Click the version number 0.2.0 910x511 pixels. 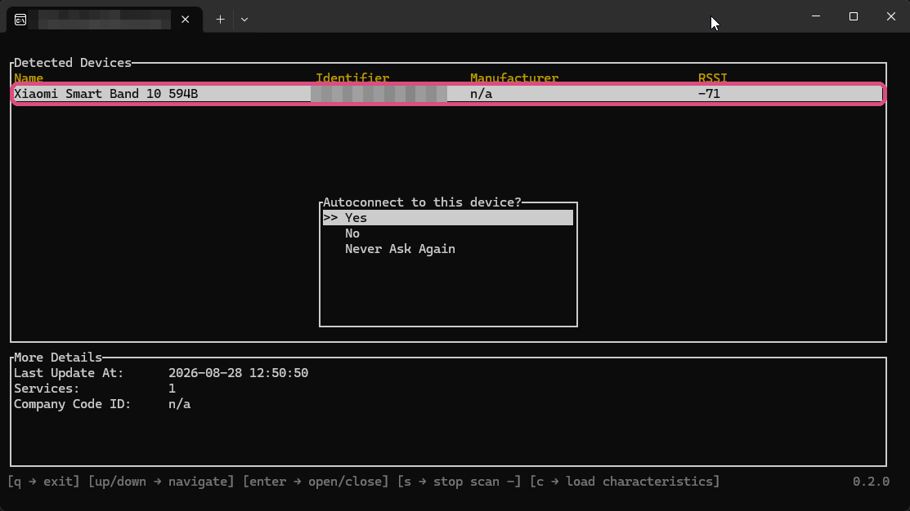click(871, 482)
